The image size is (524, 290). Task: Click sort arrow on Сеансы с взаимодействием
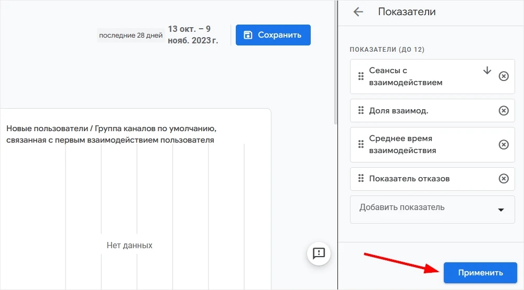pyautogui.click(x=487, y=71)
